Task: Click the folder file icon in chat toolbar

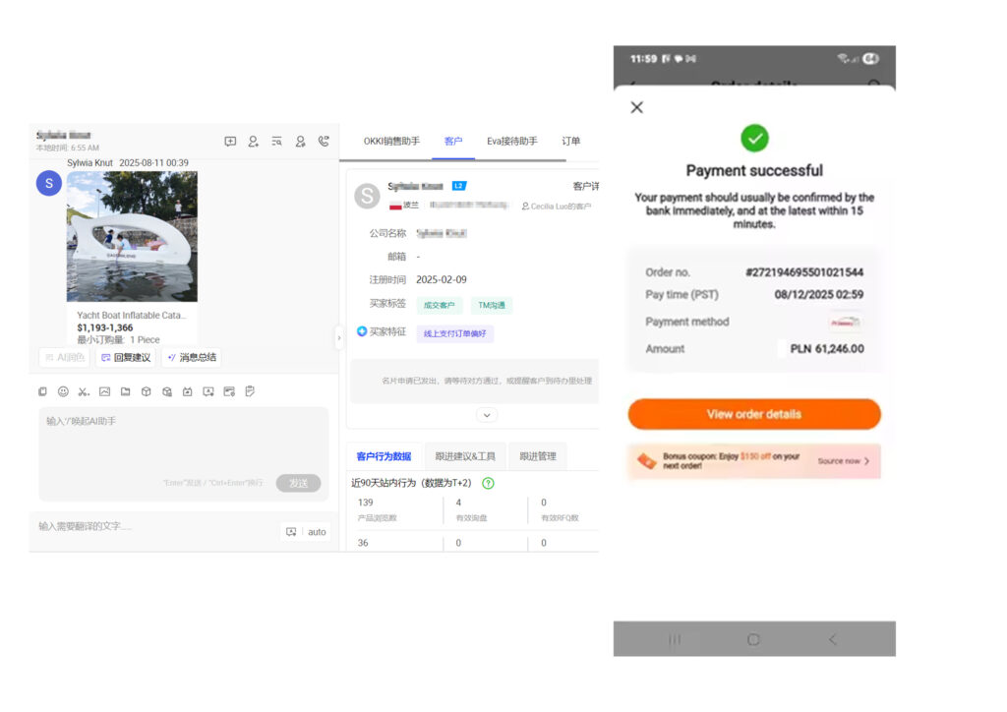Action: tap(125, 391)
